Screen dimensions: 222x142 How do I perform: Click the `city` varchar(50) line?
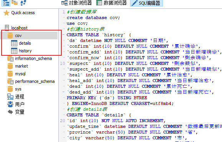[x=127, y=138]
